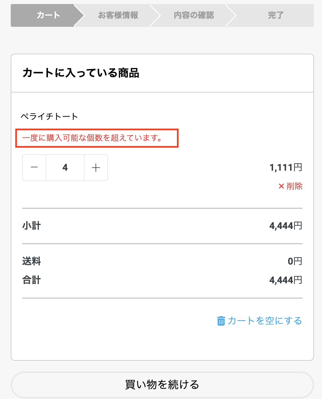The height and width of the screenshot is (399, 322).
Task: Click the カートを空にする link text
Action: pyautogui.click(x=265, y=321)
